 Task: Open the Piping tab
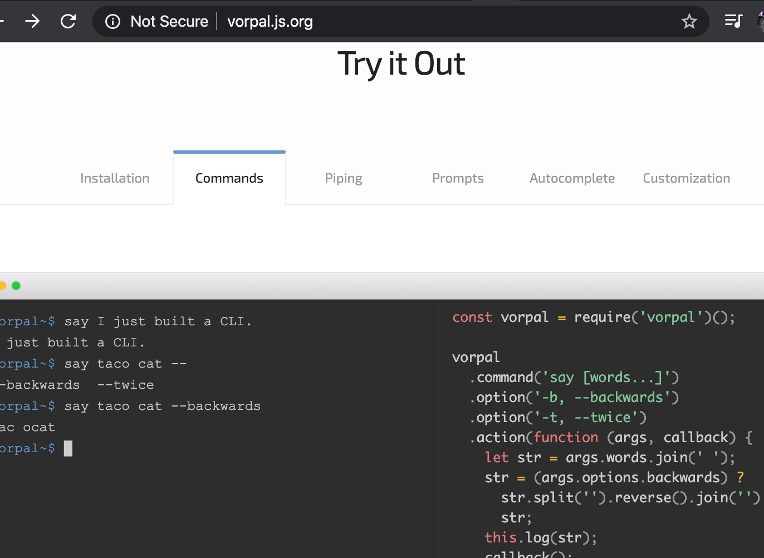(x=344, y=178)
